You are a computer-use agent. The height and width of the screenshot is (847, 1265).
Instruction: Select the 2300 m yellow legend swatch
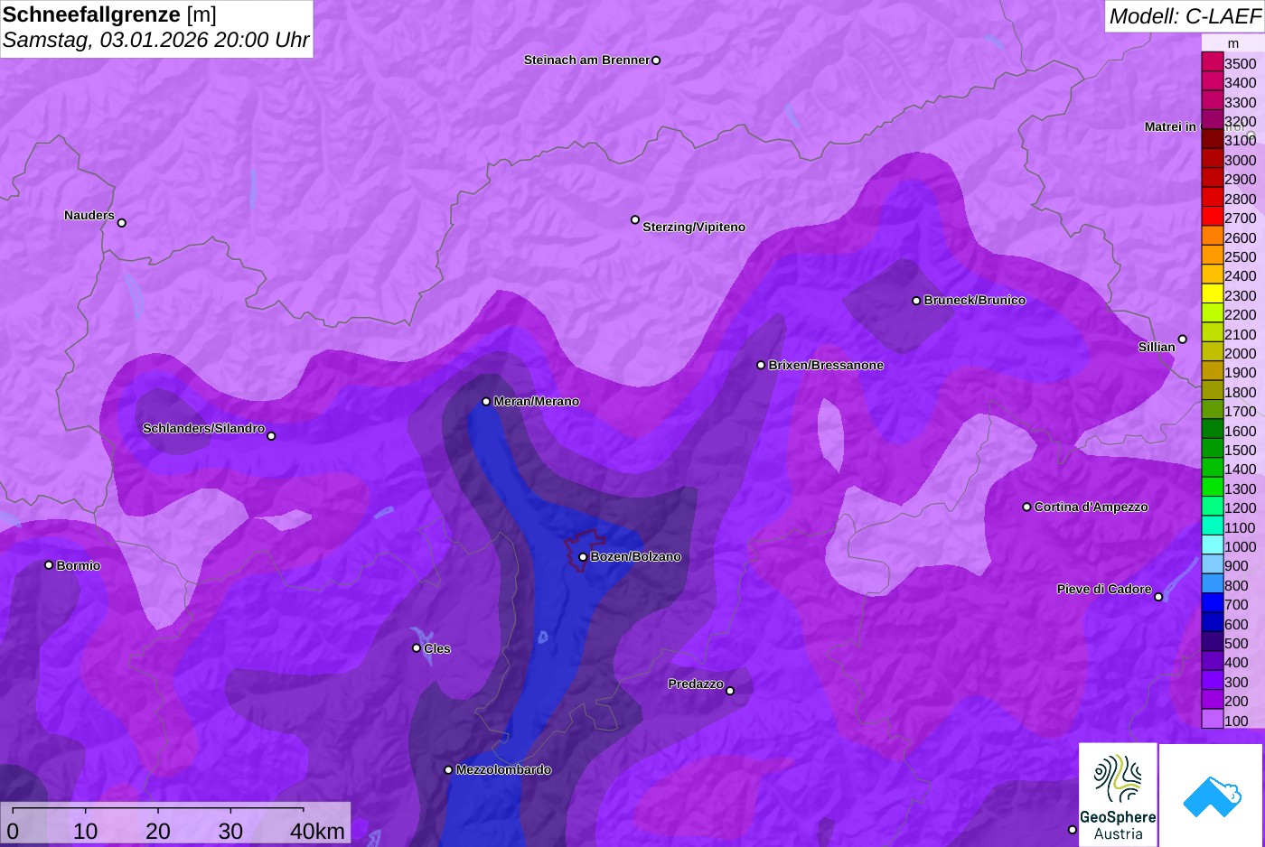tap(1212, 294)
